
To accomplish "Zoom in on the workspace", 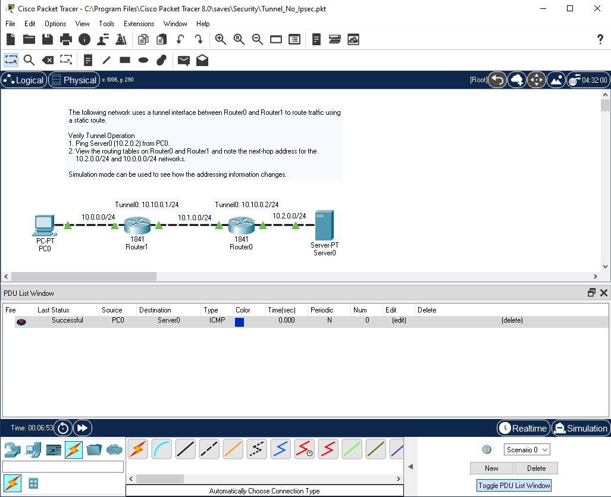I will point(221,39).
